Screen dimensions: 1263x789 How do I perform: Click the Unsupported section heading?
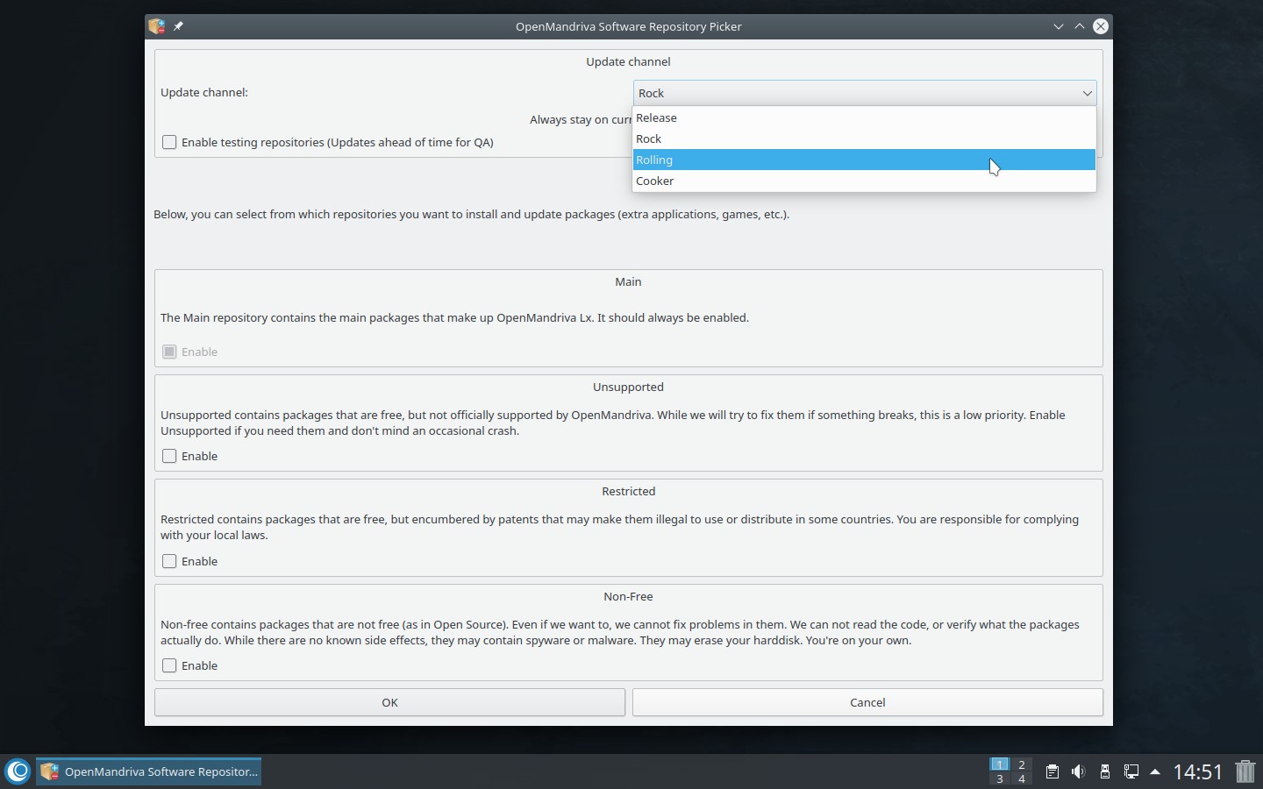[628, 387]
